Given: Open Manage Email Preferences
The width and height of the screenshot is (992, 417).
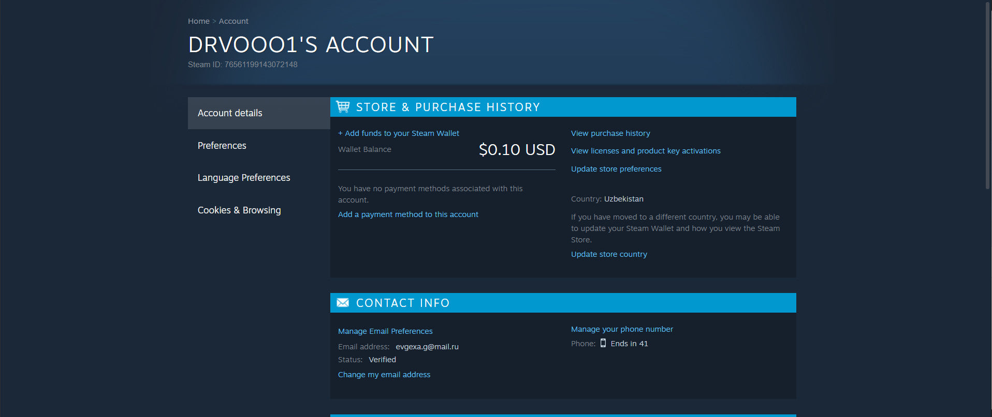Looking at the screenshot, I should [x=385, y=331].
